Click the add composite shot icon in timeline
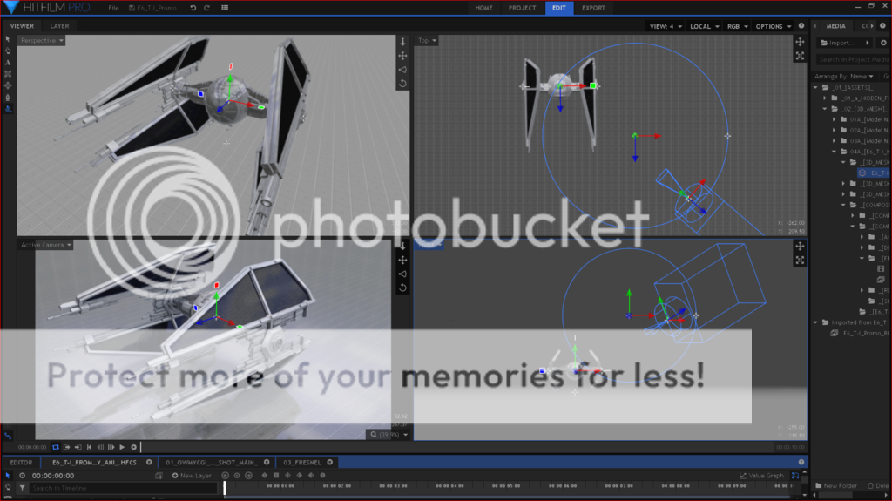This screenshot has width=892, height=501. coord(159,476)
